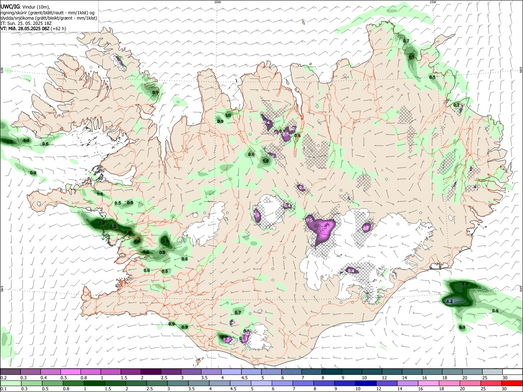Image resolution: width=523 pixels, height=392 pixels.
Task: Click the "2.2" rain value on the map
Action: (113, 226)
